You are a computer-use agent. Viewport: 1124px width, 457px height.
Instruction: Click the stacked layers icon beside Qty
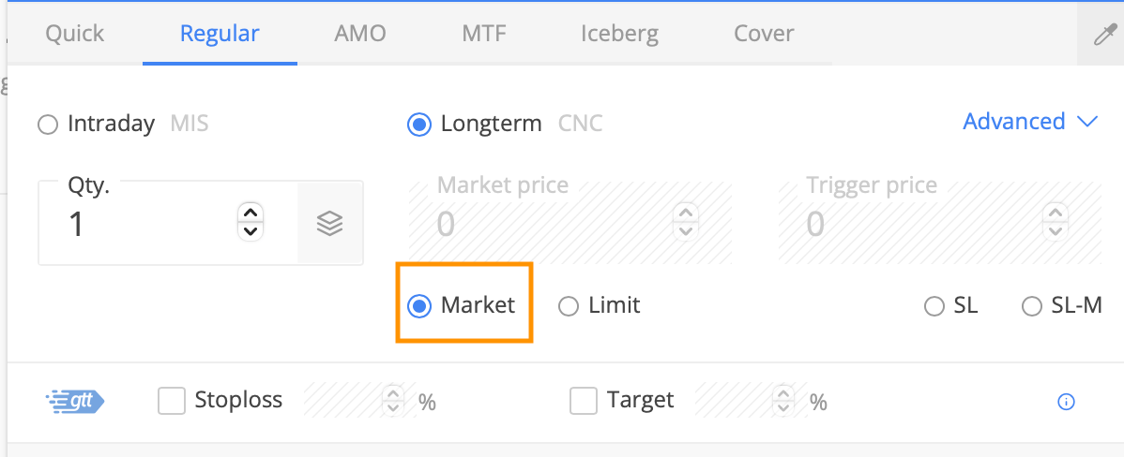click(x=329, y=225)
